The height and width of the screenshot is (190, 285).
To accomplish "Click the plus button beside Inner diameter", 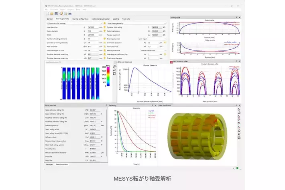I will tap(105, 27).
